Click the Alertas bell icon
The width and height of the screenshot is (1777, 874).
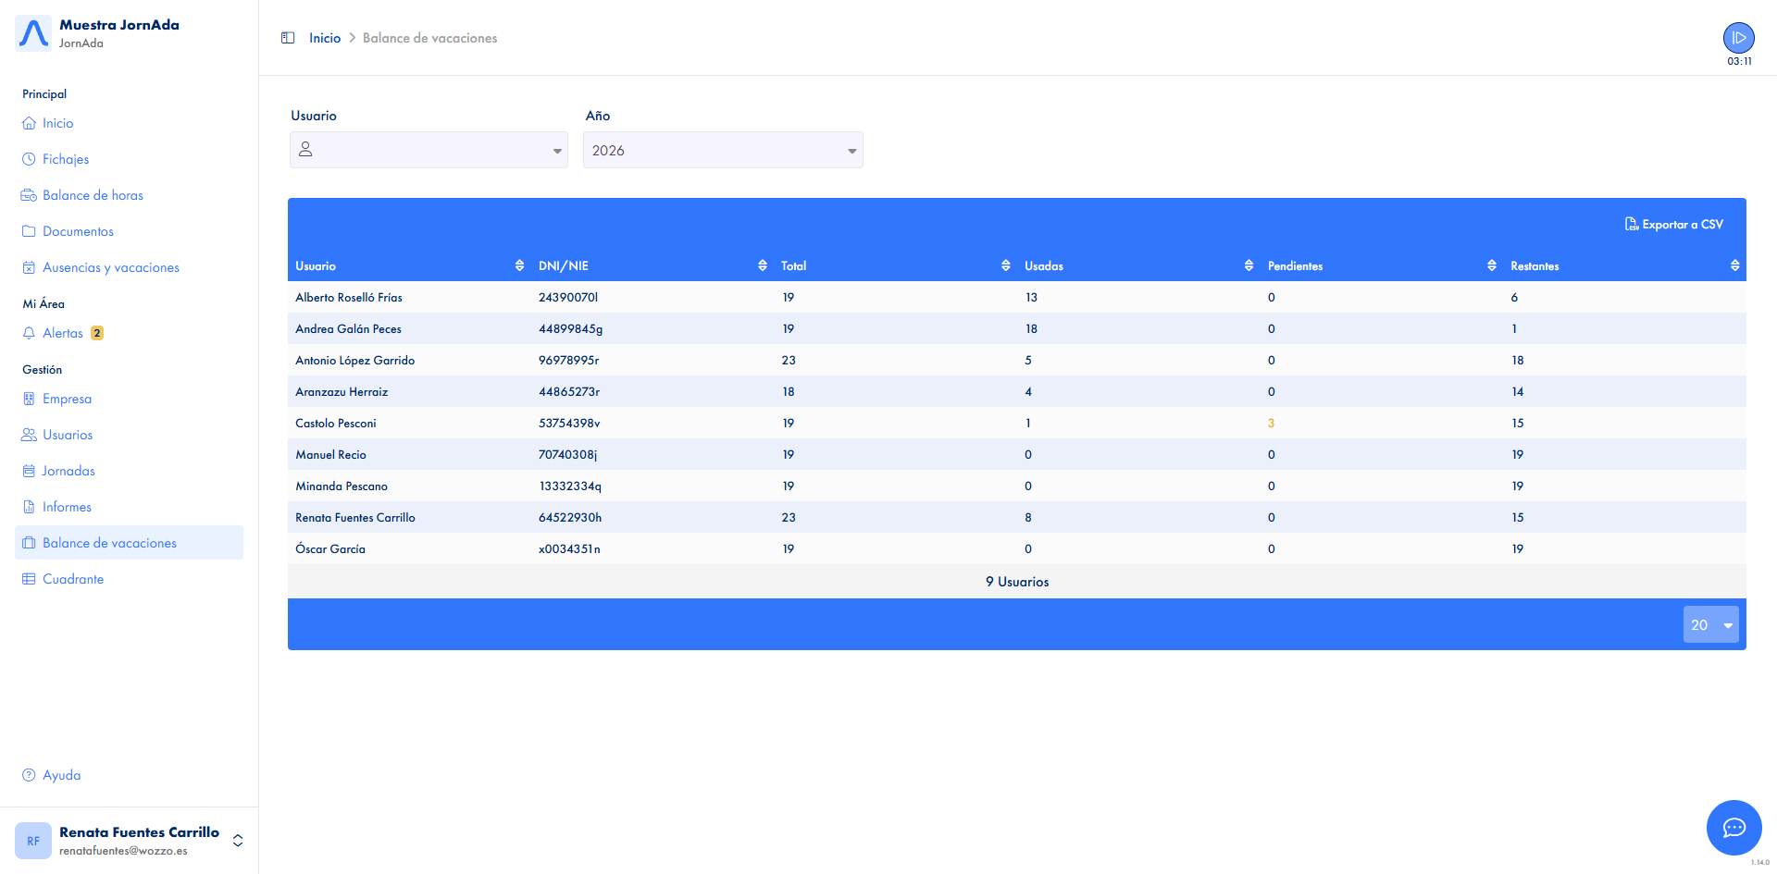[x=29, y=333]
